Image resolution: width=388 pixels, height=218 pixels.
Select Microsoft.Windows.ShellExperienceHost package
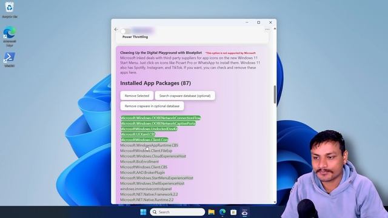152,183
